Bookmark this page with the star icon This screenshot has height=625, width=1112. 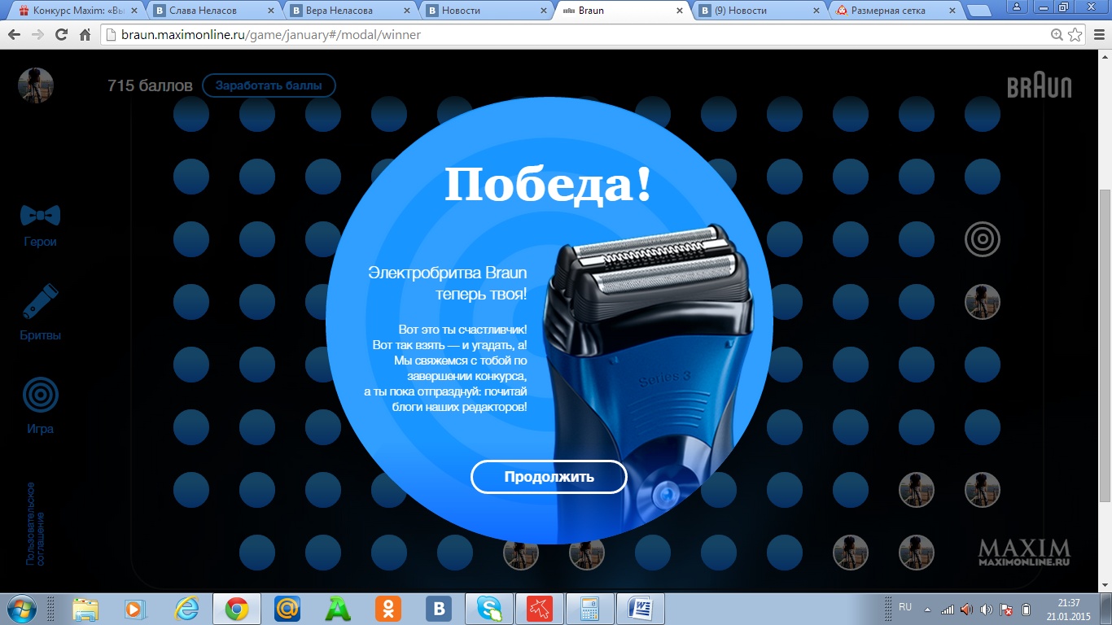pos(1075,35)
